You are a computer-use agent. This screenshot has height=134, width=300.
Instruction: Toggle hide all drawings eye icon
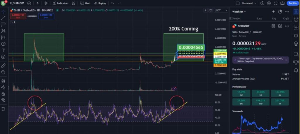3,100
